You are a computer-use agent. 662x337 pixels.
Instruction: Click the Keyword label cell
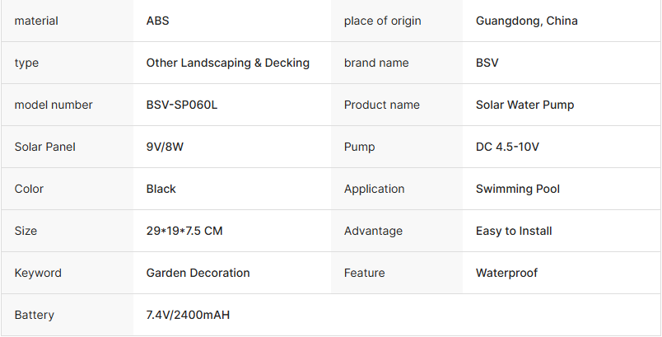click(x=68, y=273)
